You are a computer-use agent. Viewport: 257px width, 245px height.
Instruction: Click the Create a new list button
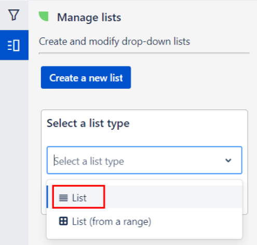point(86,77)
